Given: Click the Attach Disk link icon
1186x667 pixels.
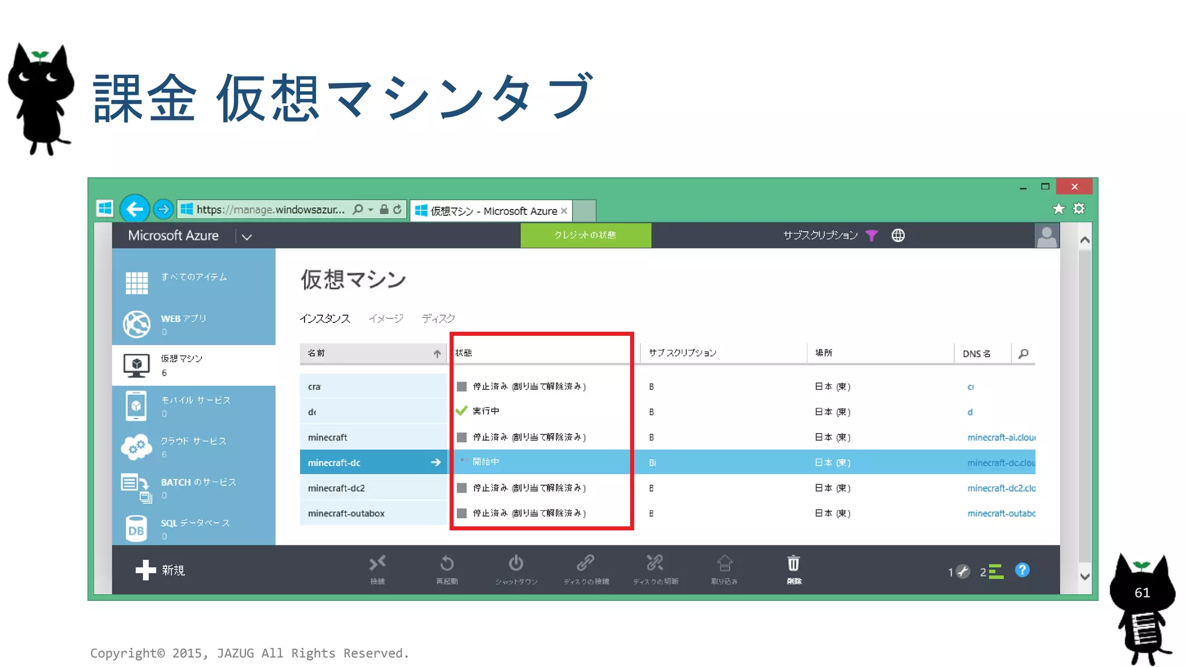Looking at the screenshot, I should point(585,563).
